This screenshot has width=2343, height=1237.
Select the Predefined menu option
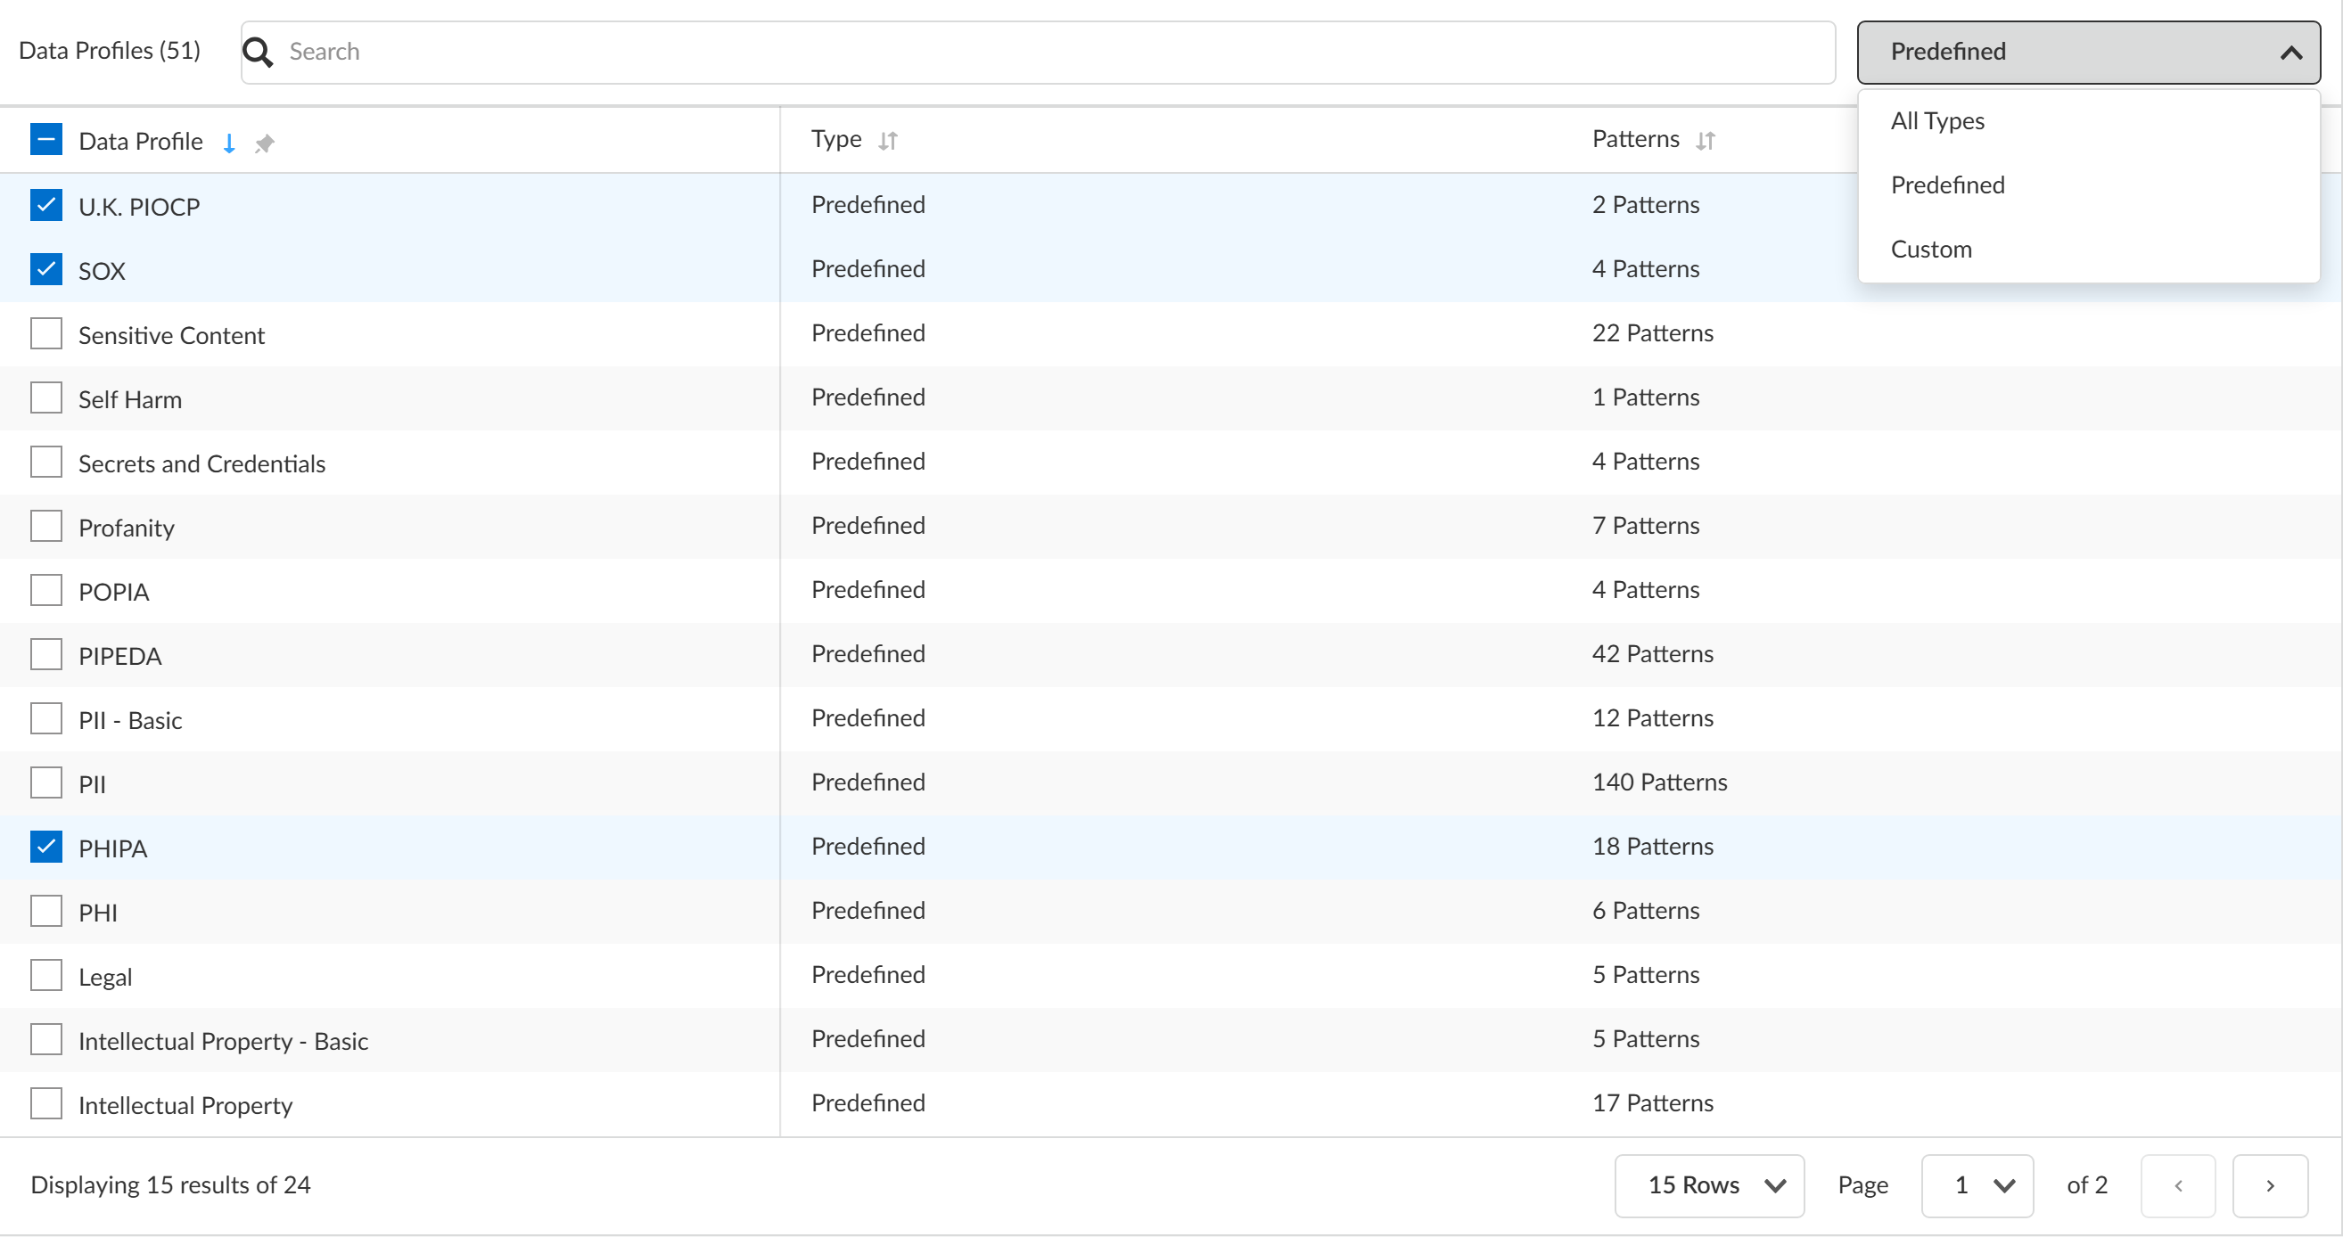[x=1947, y=185]
